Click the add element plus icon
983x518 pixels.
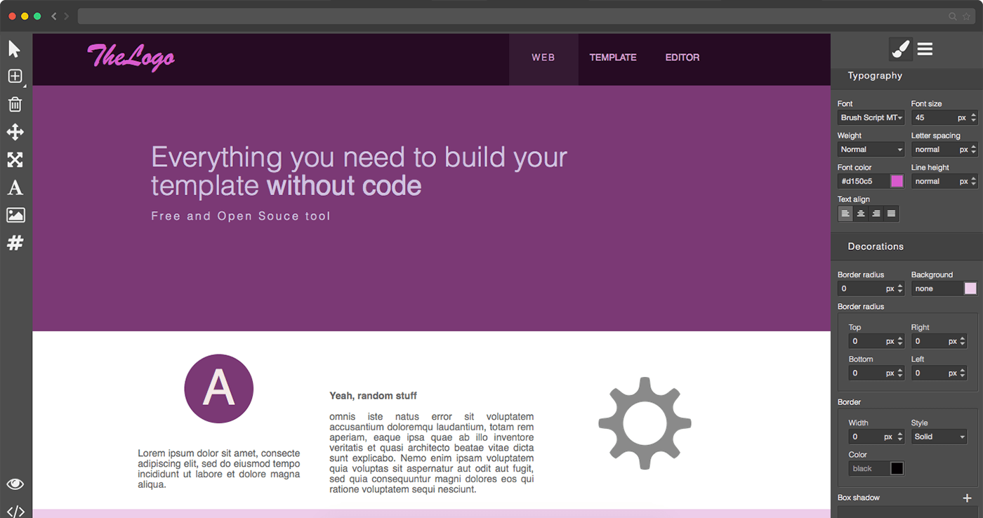(x=15, y=77)
